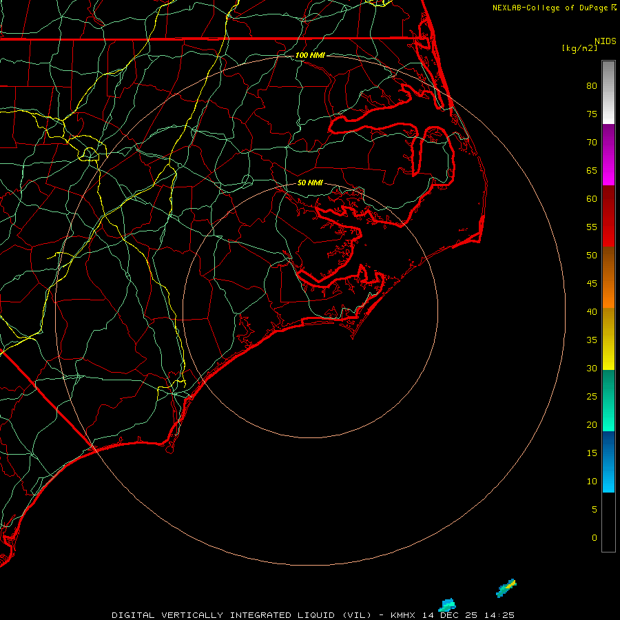
Task: Click the 25 value on the VIL scale
Action: (592, 397)
